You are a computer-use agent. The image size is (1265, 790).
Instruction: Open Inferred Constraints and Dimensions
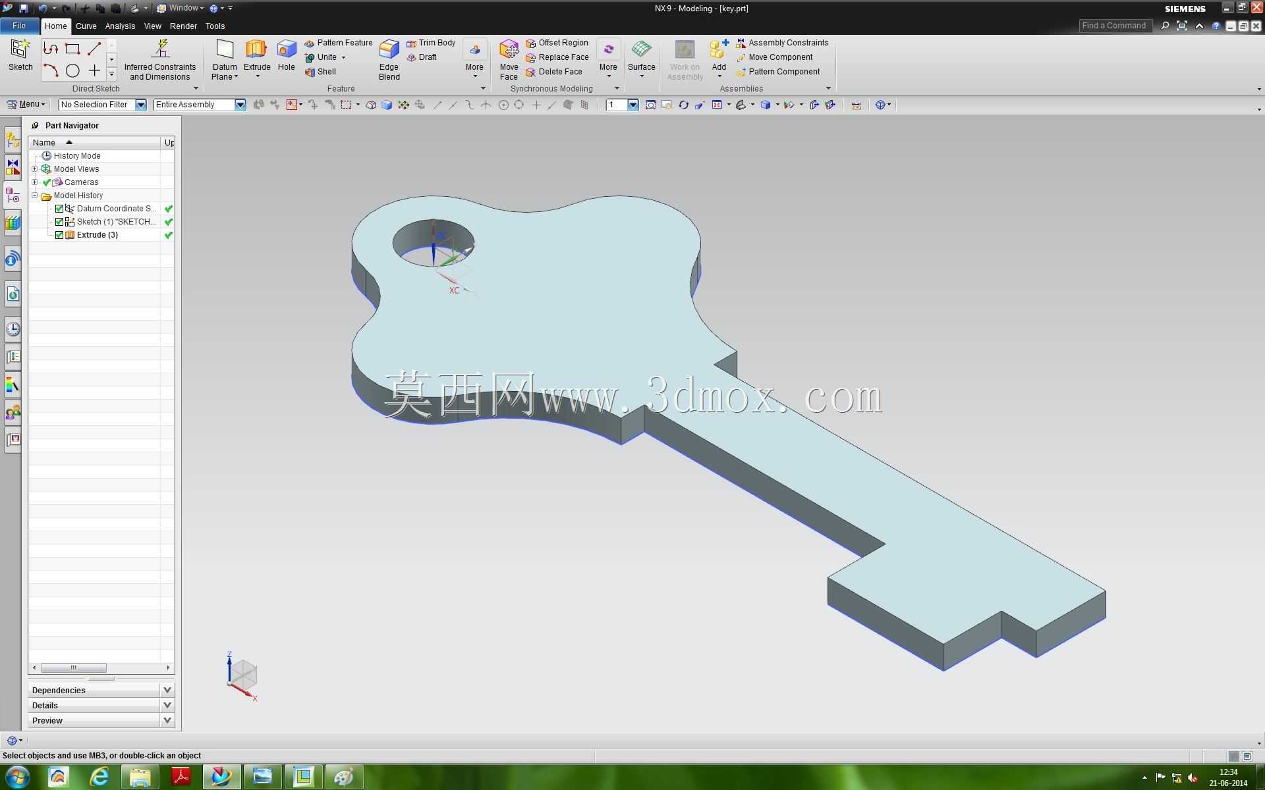coord(160,59)
